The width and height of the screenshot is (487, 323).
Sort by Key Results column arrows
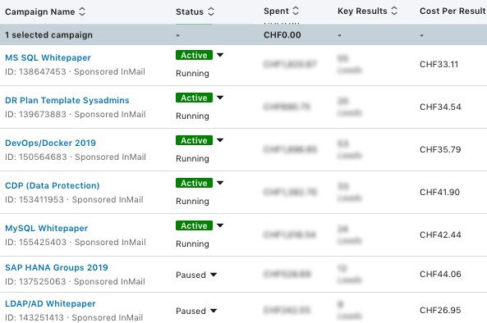[x=394, y=11]
